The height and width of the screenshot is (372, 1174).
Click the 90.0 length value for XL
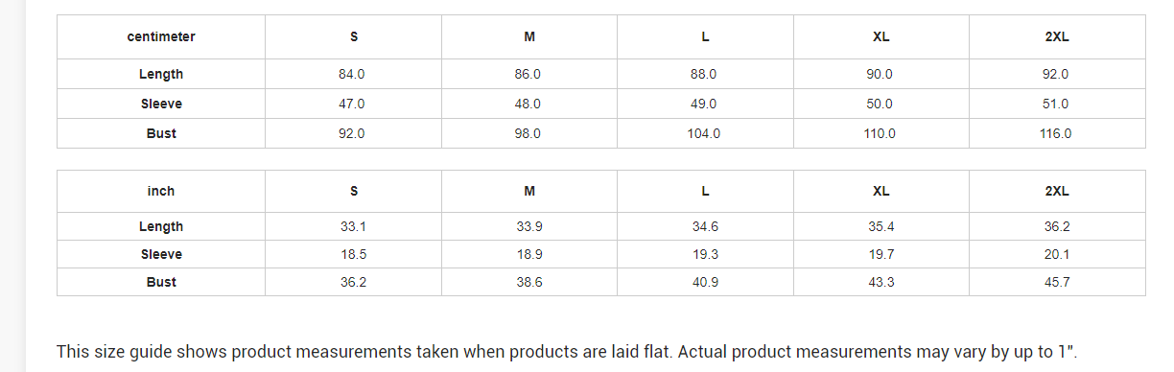coord(880,74)
